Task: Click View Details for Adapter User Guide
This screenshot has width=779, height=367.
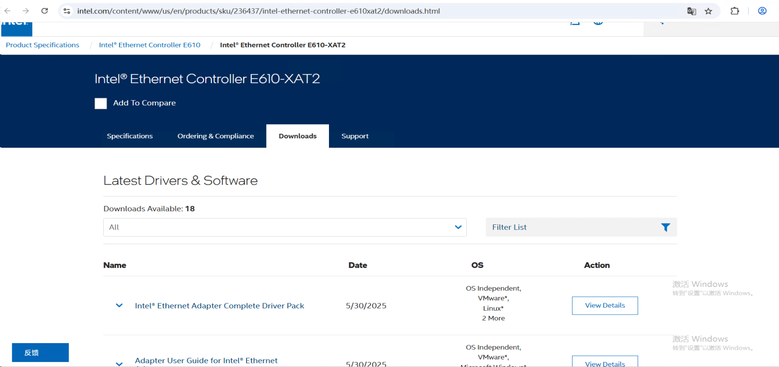Action: [x=605, y=362]
